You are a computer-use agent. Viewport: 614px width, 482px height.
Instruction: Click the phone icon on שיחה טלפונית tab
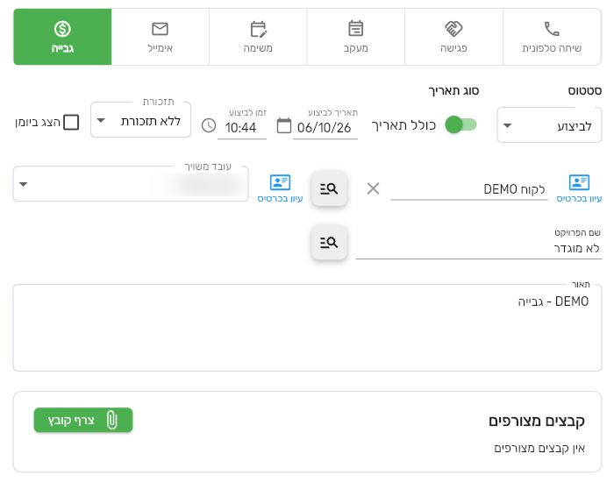tap(552, 29)
